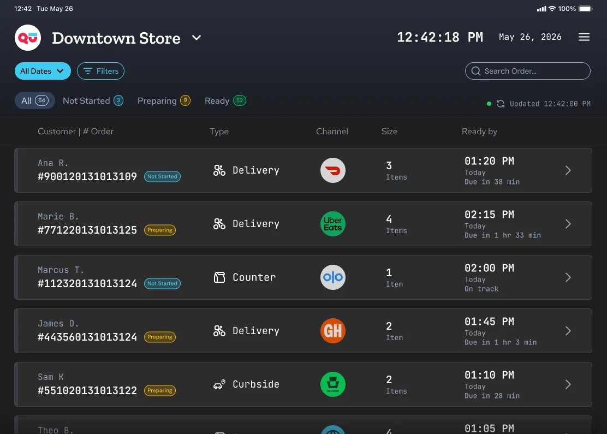607x434 pixels.
Task: Click the DoorDash channel icon for Ana R.
Action: [333, 170]
